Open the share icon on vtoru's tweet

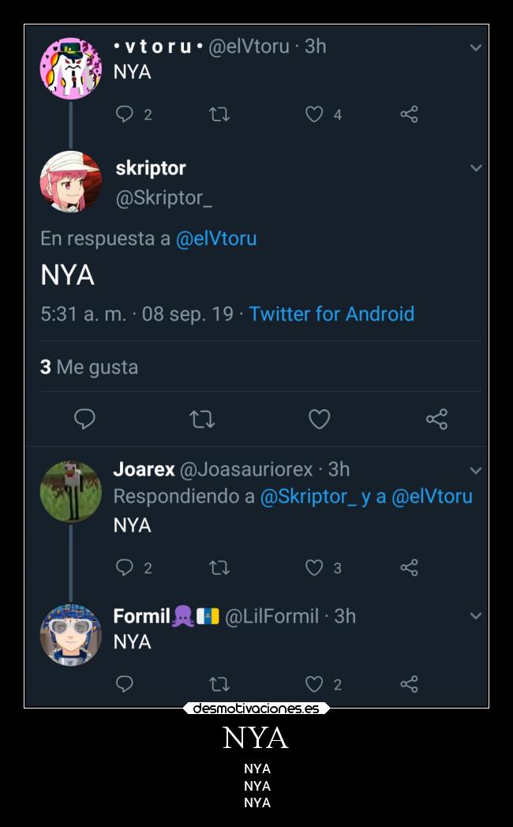[409, 114]
